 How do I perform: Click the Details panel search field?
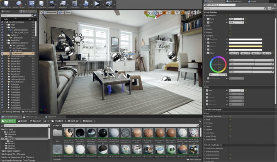coord(235,8)
